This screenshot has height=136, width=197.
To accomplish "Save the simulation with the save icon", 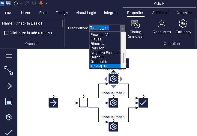I will 8,3.
